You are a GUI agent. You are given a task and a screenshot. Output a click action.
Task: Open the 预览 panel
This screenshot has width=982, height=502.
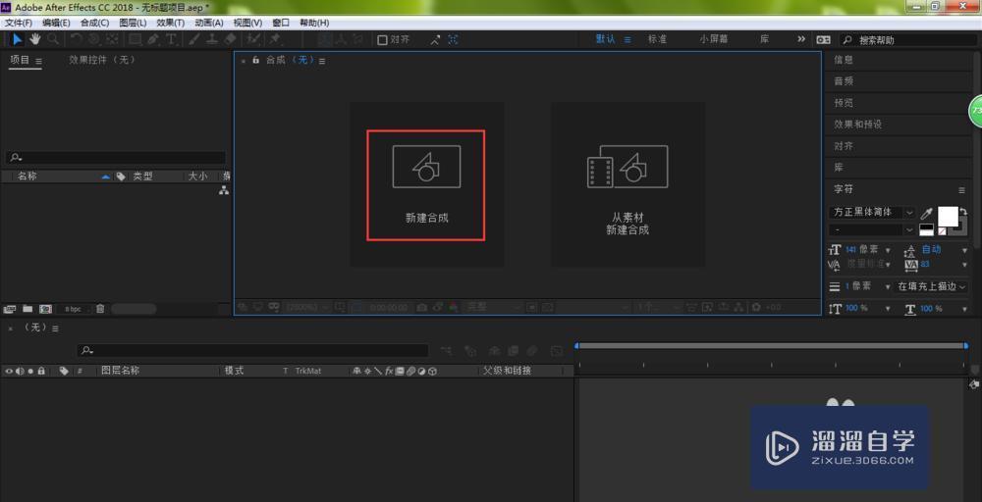843,103
